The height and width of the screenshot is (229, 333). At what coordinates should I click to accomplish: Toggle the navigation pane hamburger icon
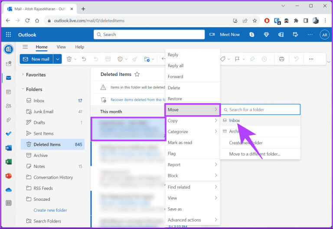[25, 47]
